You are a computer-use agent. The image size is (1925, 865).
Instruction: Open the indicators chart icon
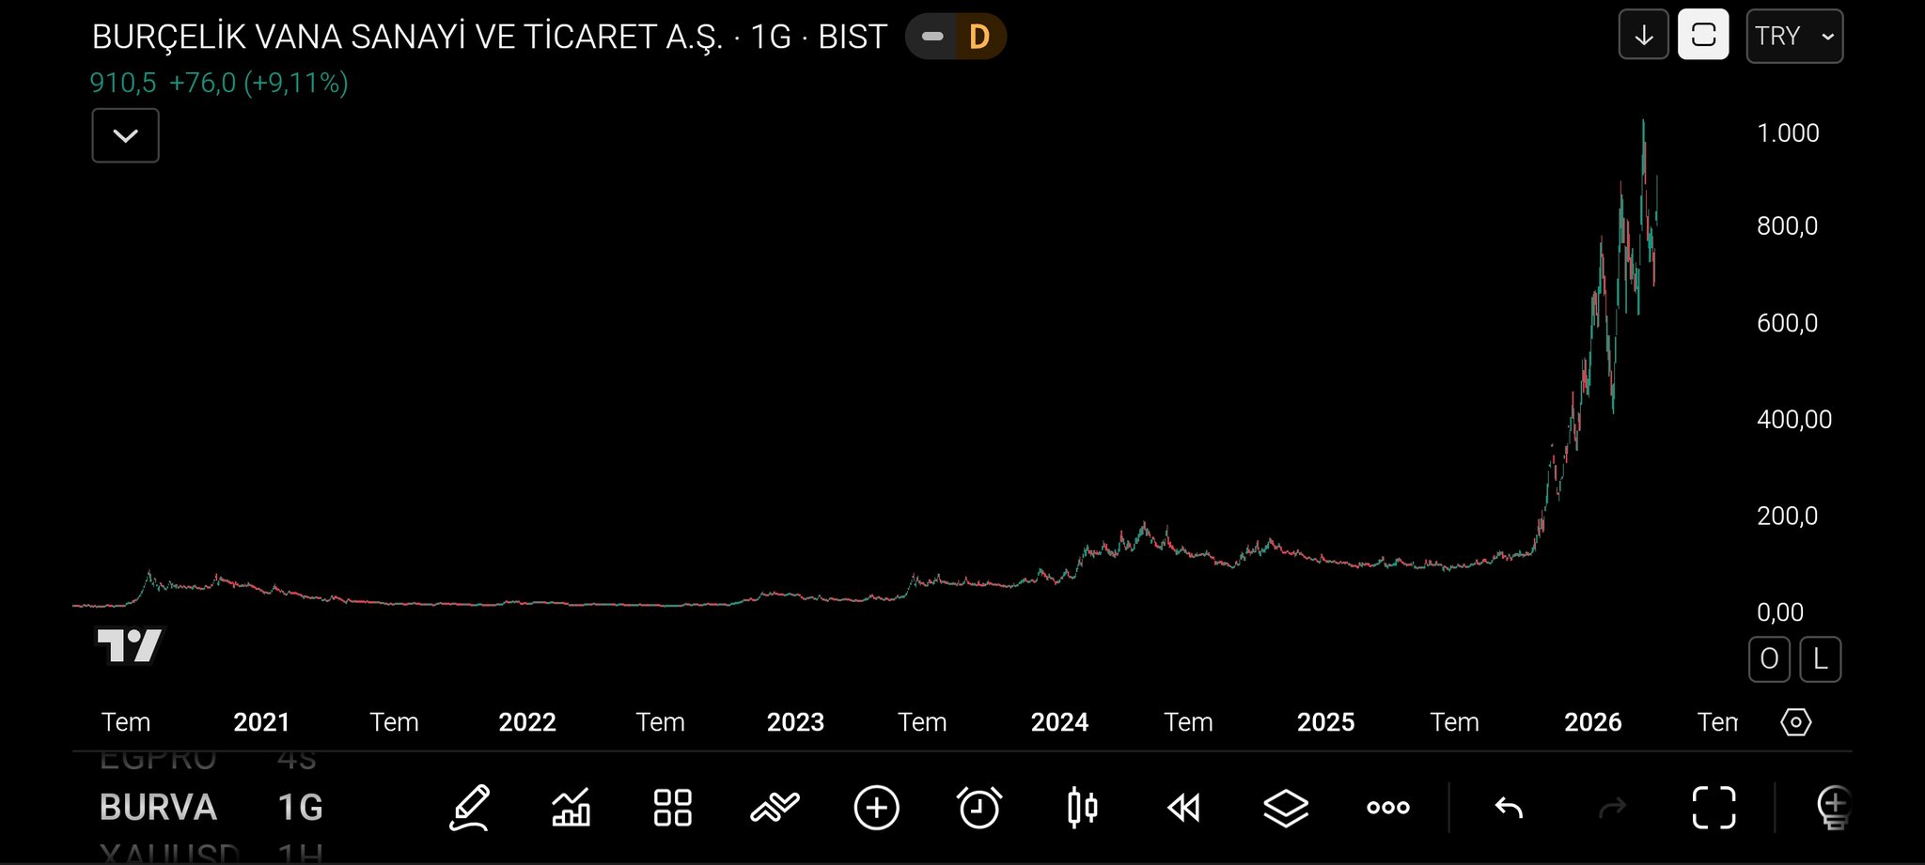click(x=571, y=808)
